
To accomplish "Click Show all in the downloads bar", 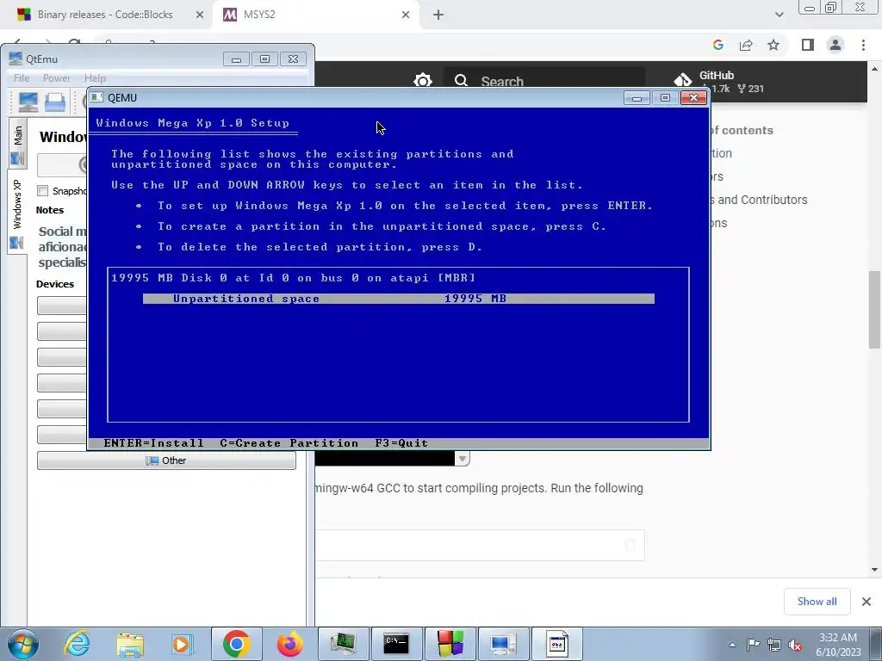I will click(x=817, y=602).
